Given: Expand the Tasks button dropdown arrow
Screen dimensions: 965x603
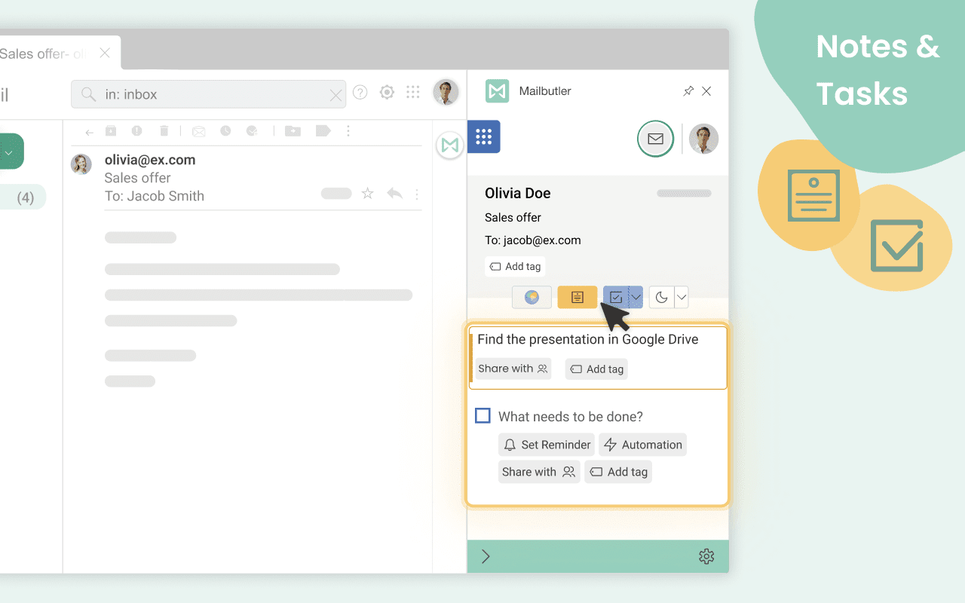Looking at the screenshot, I should coord(636,298).
